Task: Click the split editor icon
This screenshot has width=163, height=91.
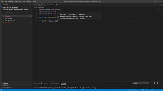Action: [161, 5]
